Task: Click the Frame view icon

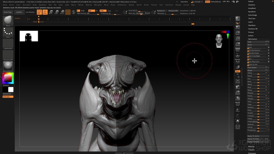Action: tap(237, 81)
